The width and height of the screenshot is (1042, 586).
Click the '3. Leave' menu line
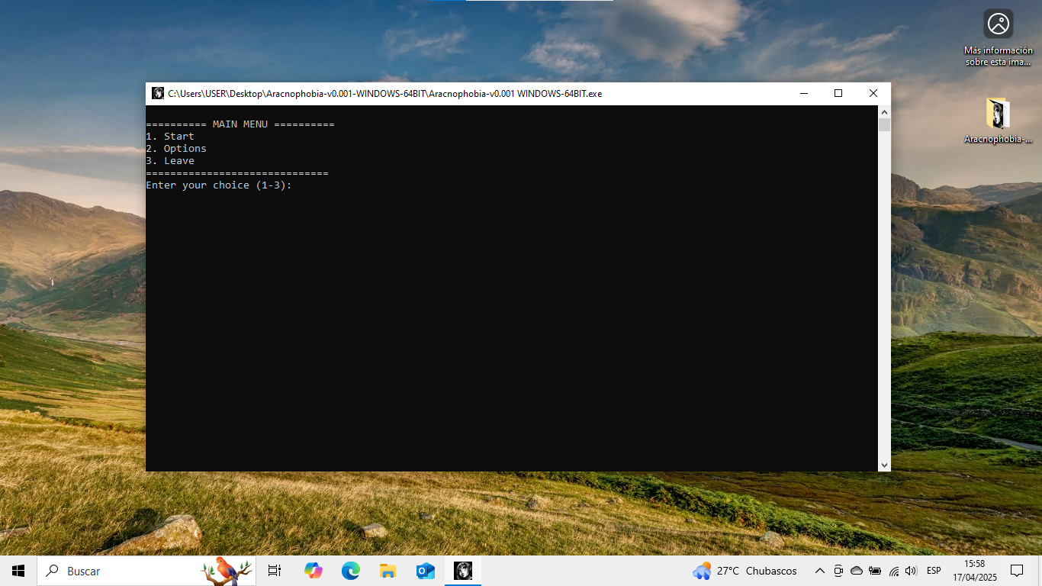[x=170, y=160]
